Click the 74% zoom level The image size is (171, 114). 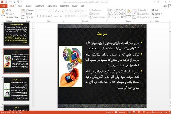(165, 112)
